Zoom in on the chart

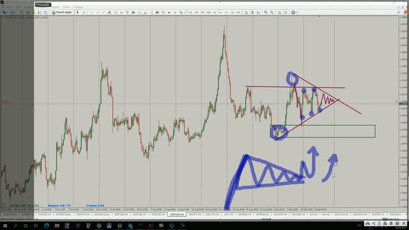pyautogui.click(x=266, y=12)
